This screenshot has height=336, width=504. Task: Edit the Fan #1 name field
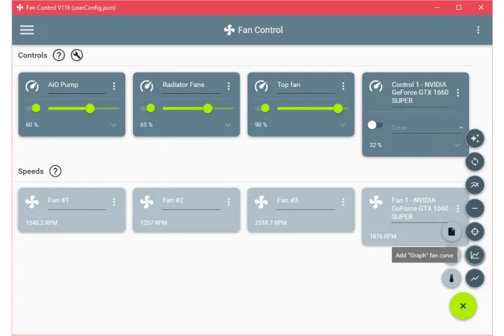(76, 202)
